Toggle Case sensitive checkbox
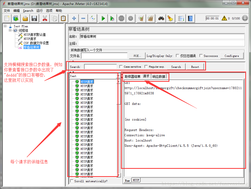251x189 pixels. [x=121, y=67]
